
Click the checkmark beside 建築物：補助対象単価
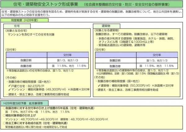(99, 85)
